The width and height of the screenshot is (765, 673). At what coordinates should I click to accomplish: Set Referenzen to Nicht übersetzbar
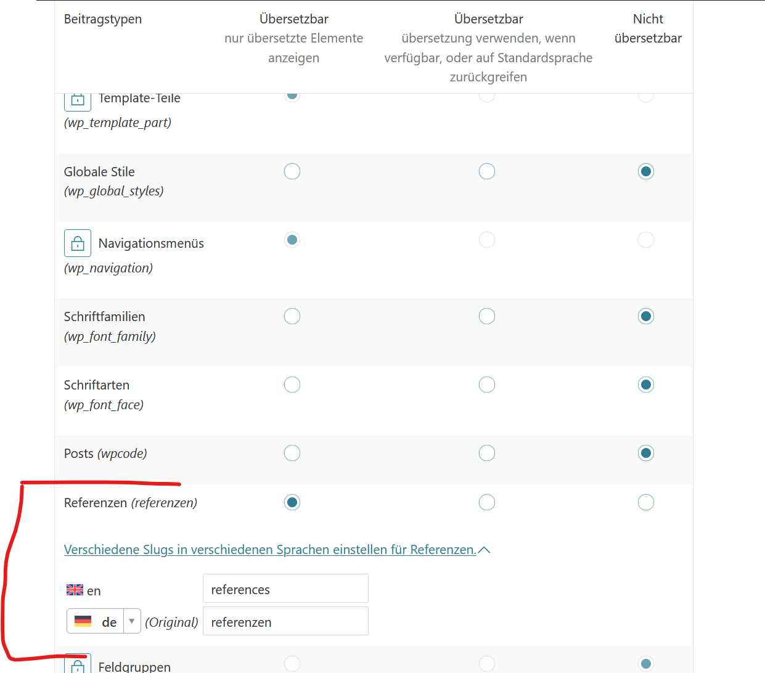[x=646, y=502]
